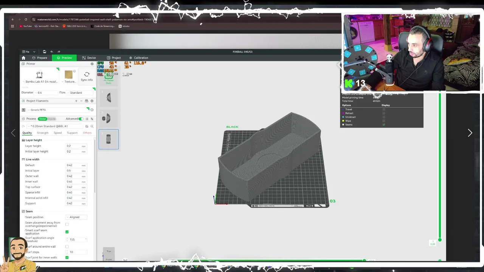This screenshot has width=484, height=272.
Task: Click the browser back button
Action: (12, 19)
